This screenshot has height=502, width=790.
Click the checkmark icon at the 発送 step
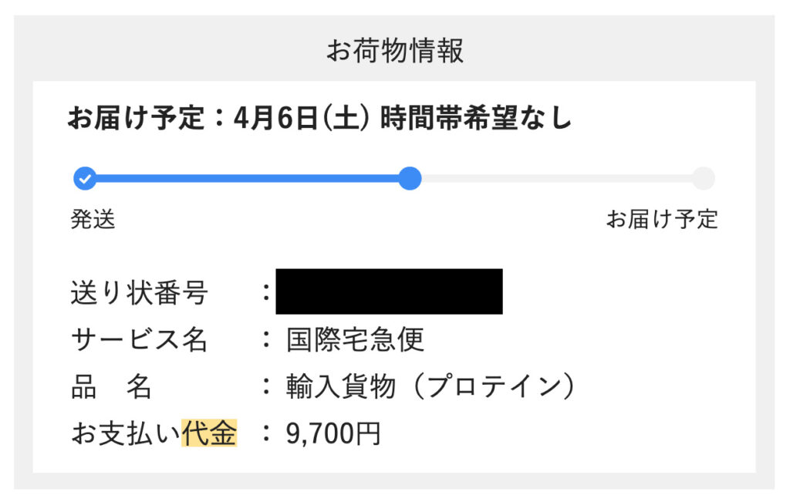coord(85,179)
